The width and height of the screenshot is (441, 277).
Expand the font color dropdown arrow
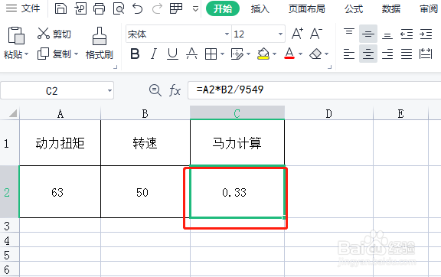tap(300, 54)
